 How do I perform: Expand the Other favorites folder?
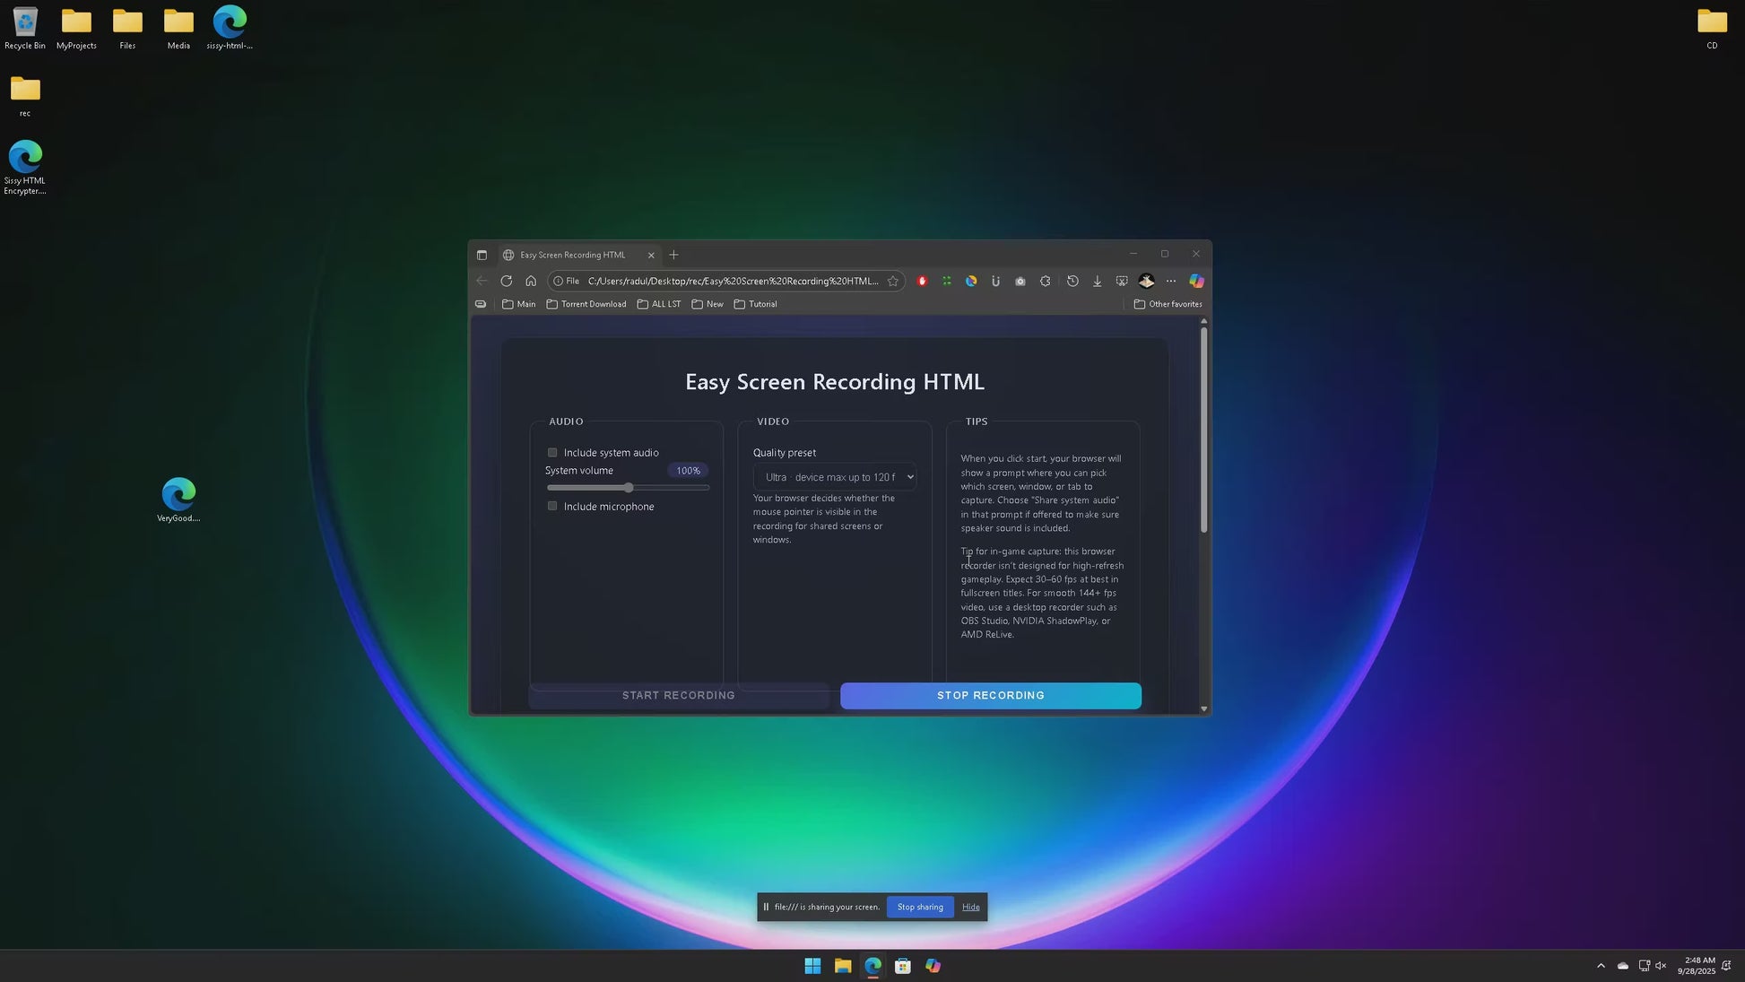(x=1168, y=304)
